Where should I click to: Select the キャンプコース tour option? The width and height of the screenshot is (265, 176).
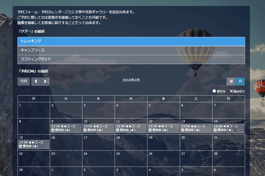tap(131, 50)
